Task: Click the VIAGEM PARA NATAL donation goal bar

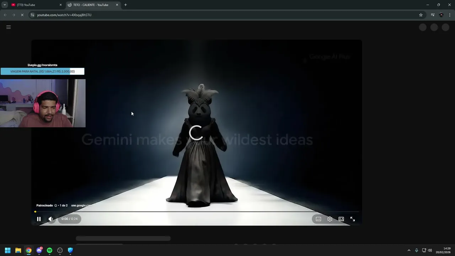Action: point(42,71)
